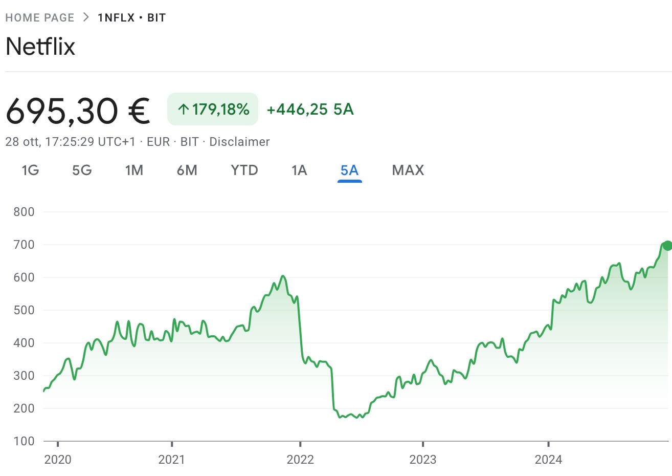Click the green endpoint dot on chart

tap(667, 246)
